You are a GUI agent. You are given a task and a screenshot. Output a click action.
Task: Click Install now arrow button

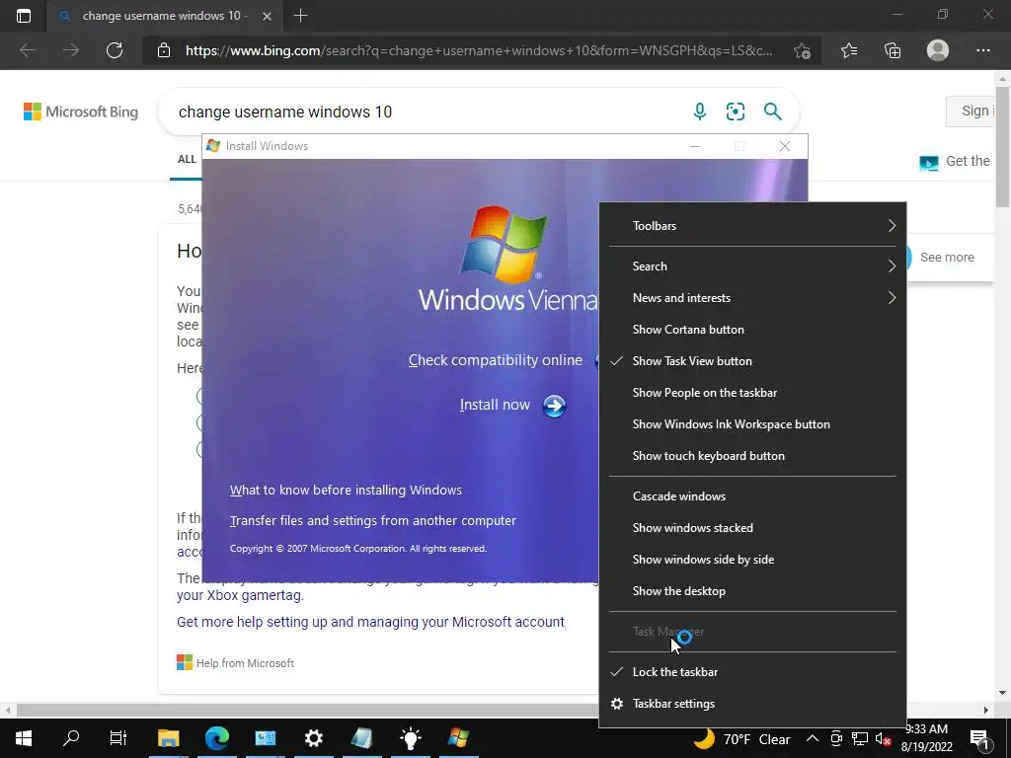[x=554, y=406]
